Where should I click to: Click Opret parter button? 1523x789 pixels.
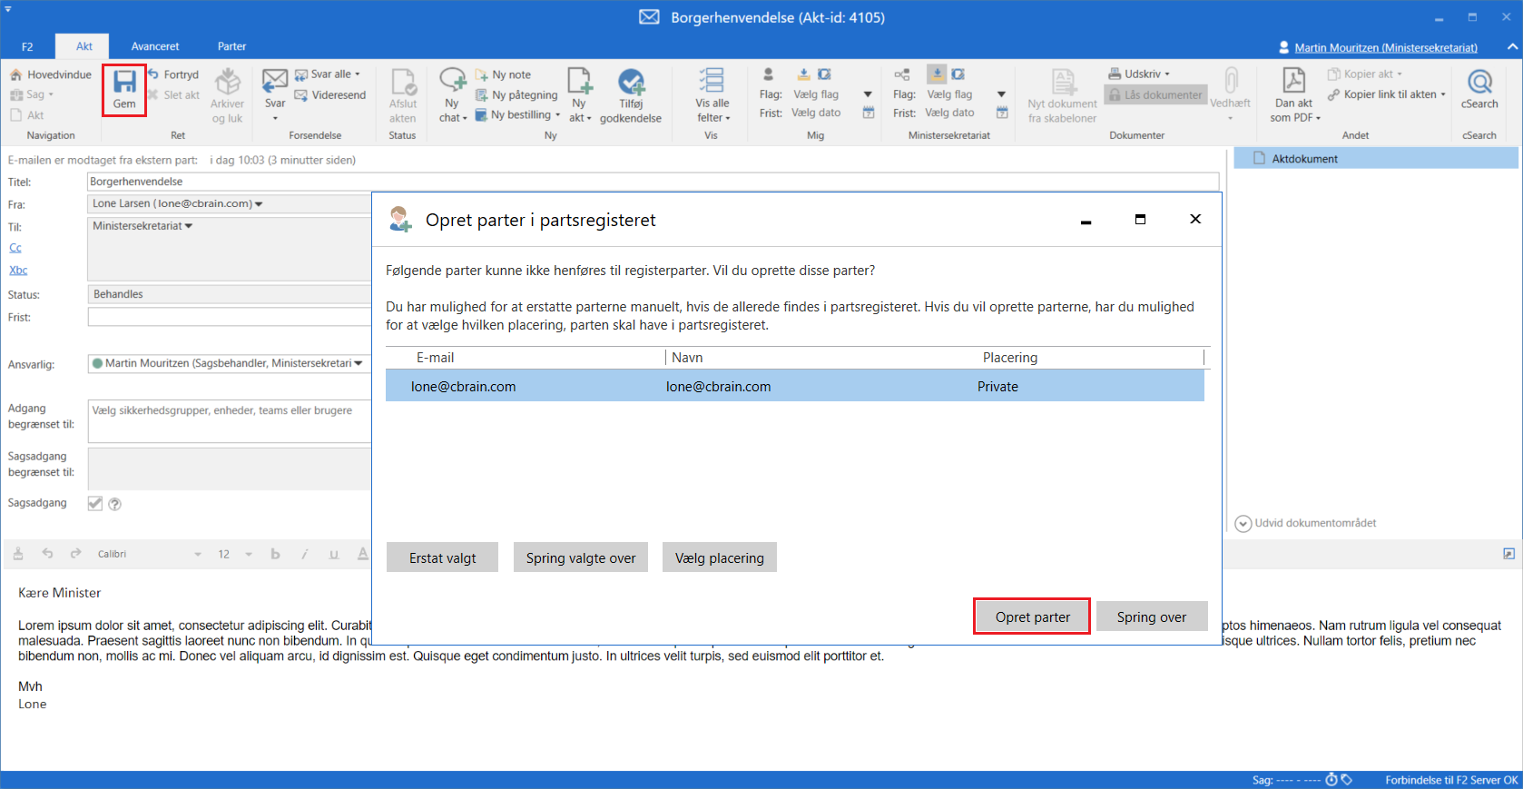(1032, 616)
